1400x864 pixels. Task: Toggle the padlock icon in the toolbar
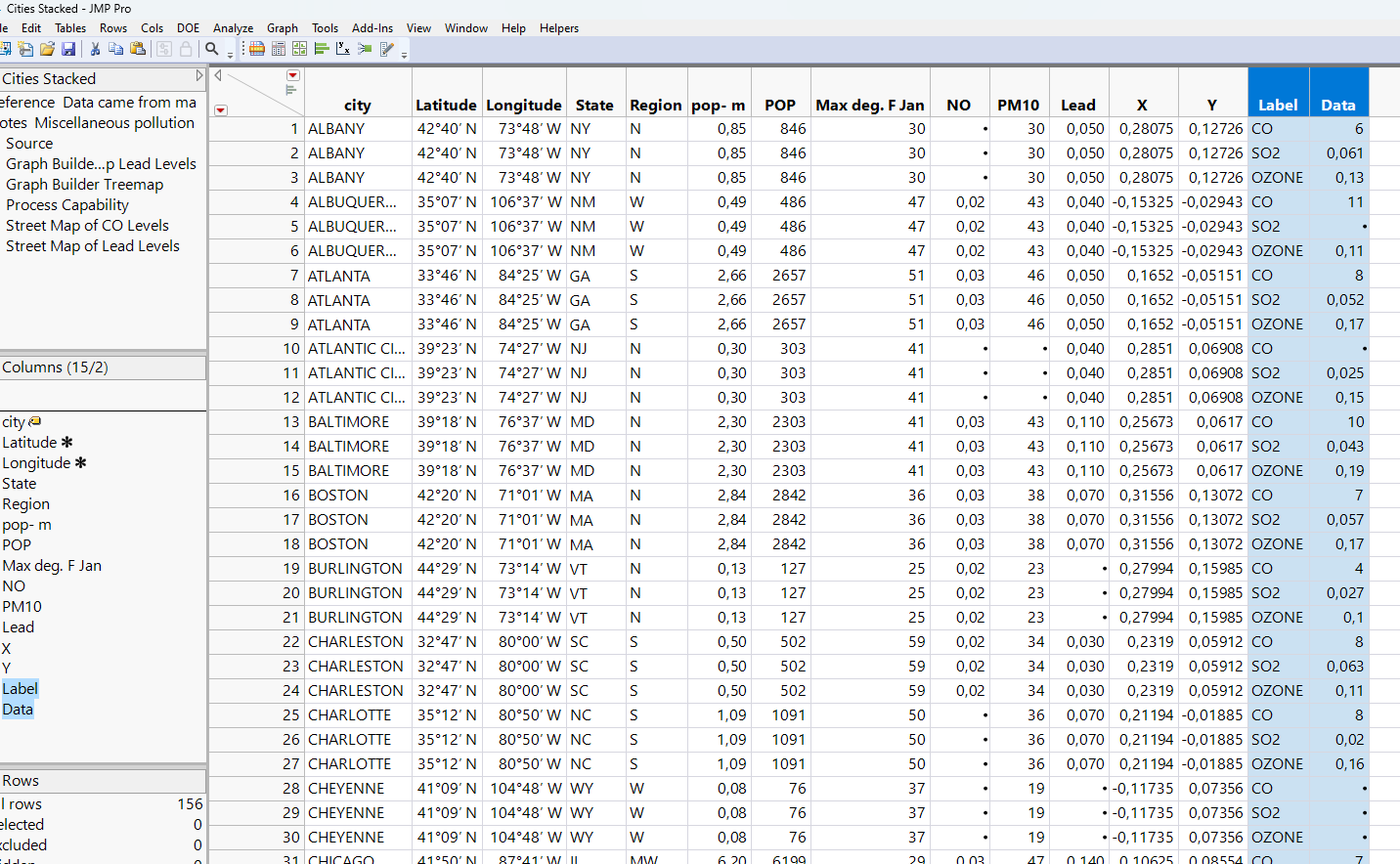click(x=187, y=49)
